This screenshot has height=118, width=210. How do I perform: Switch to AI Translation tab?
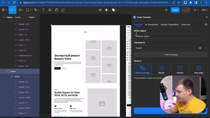152,25
